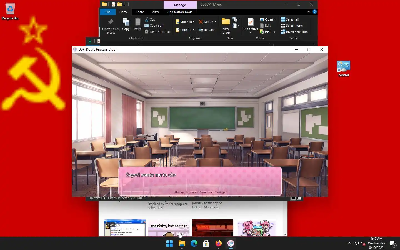Click Copy path in the ribbon
This screenshot has height=250, width=400.
[154, 26]
